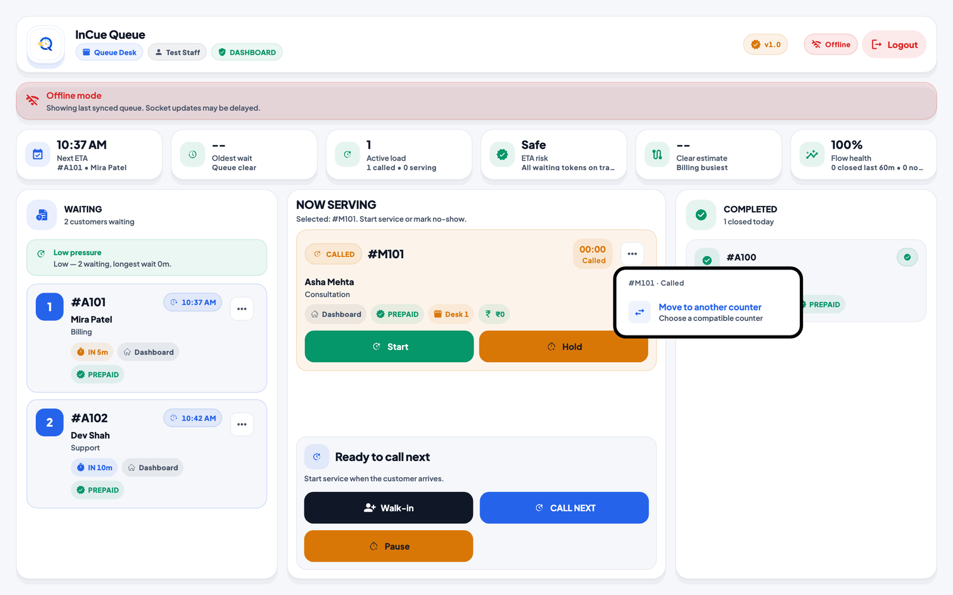This screenshot has width=953, height=595.
Task: Open the Queue Desk chip
Action: pos(109,52)
